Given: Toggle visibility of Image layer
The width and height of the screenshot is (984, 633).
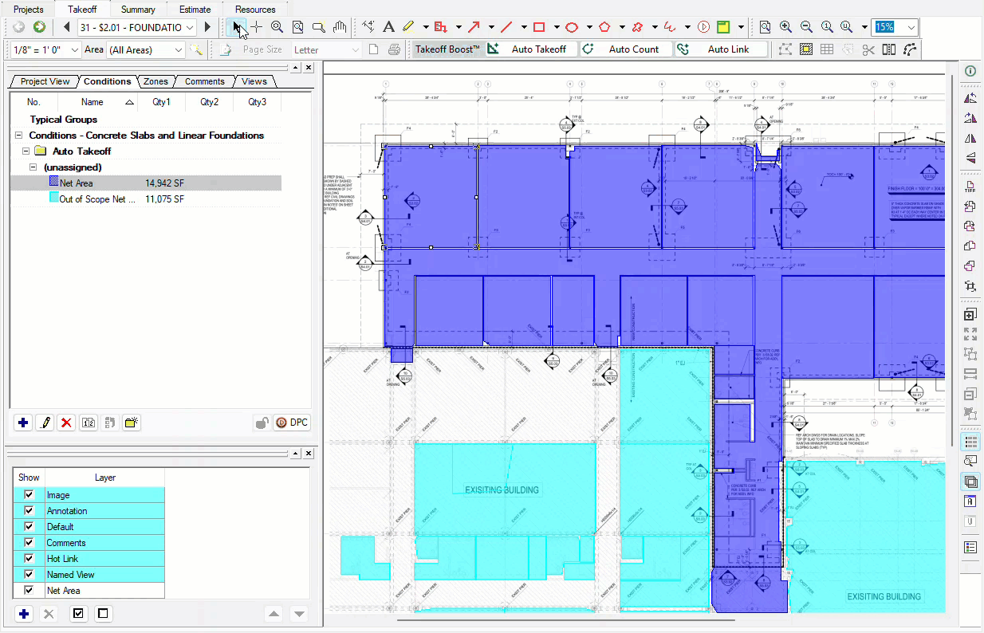Looking at the screenshot, I should 30,495.
